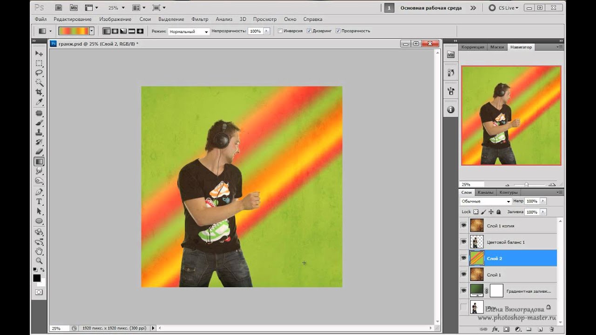
Task: Launch Adobe Bridge
Action: [58, 8]
